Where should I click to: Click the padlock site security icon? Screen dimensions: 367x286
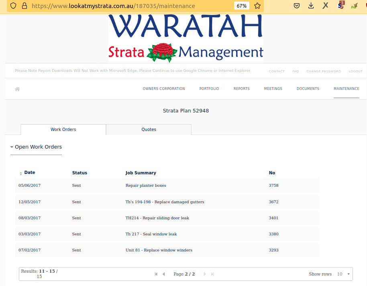click(x=24, y=6)
